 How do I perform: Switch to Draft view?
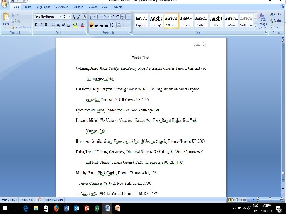[245, 200]
